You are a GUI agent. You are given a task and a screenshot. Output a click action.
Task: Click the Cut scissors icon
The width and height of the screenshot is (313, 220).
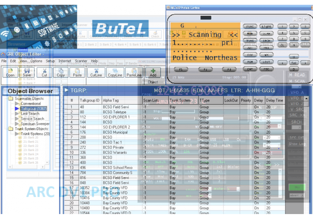coord(44,72)
